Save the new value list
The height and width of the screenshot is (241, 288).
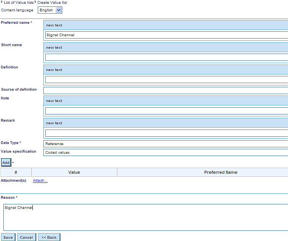click(8, 237)
